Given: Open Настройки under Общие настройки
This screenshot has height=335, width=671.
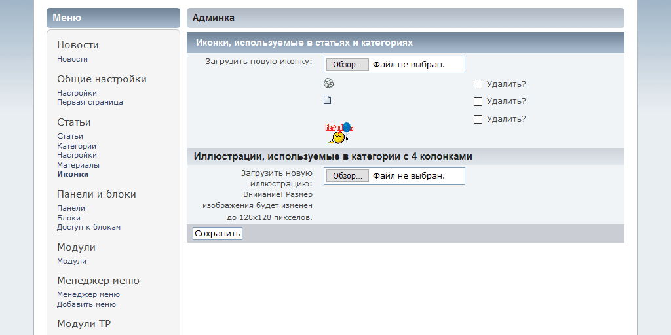Looking at the screenshot, I should [x=77, y=93].
